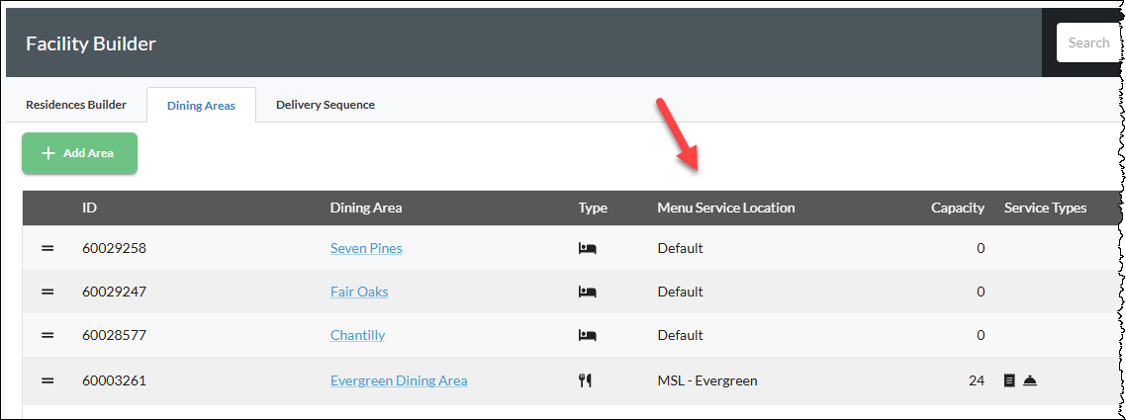Click the Type column header
Image resolution: width=1126 pixels, height=420 pixels.
pyautogui.click(x=593, y=208)
